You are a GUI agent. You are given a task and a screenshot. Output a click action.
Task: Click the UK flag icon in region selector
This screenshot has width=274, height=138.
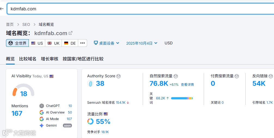[50, 43]
